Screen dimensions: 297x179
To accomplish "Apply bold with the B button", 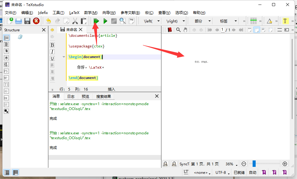I will pyautogui.click(x=52, y=45).
